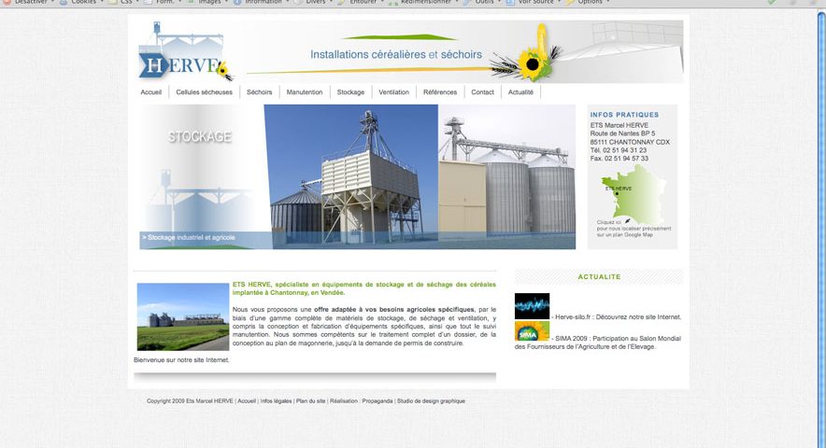Viewport: 826px width, 448px height.
Task: Open the Cellules sécheuses menu item
Action: click(204, 92)
